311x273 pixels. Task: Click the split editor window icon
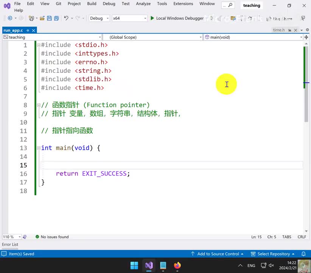(306, 37)
